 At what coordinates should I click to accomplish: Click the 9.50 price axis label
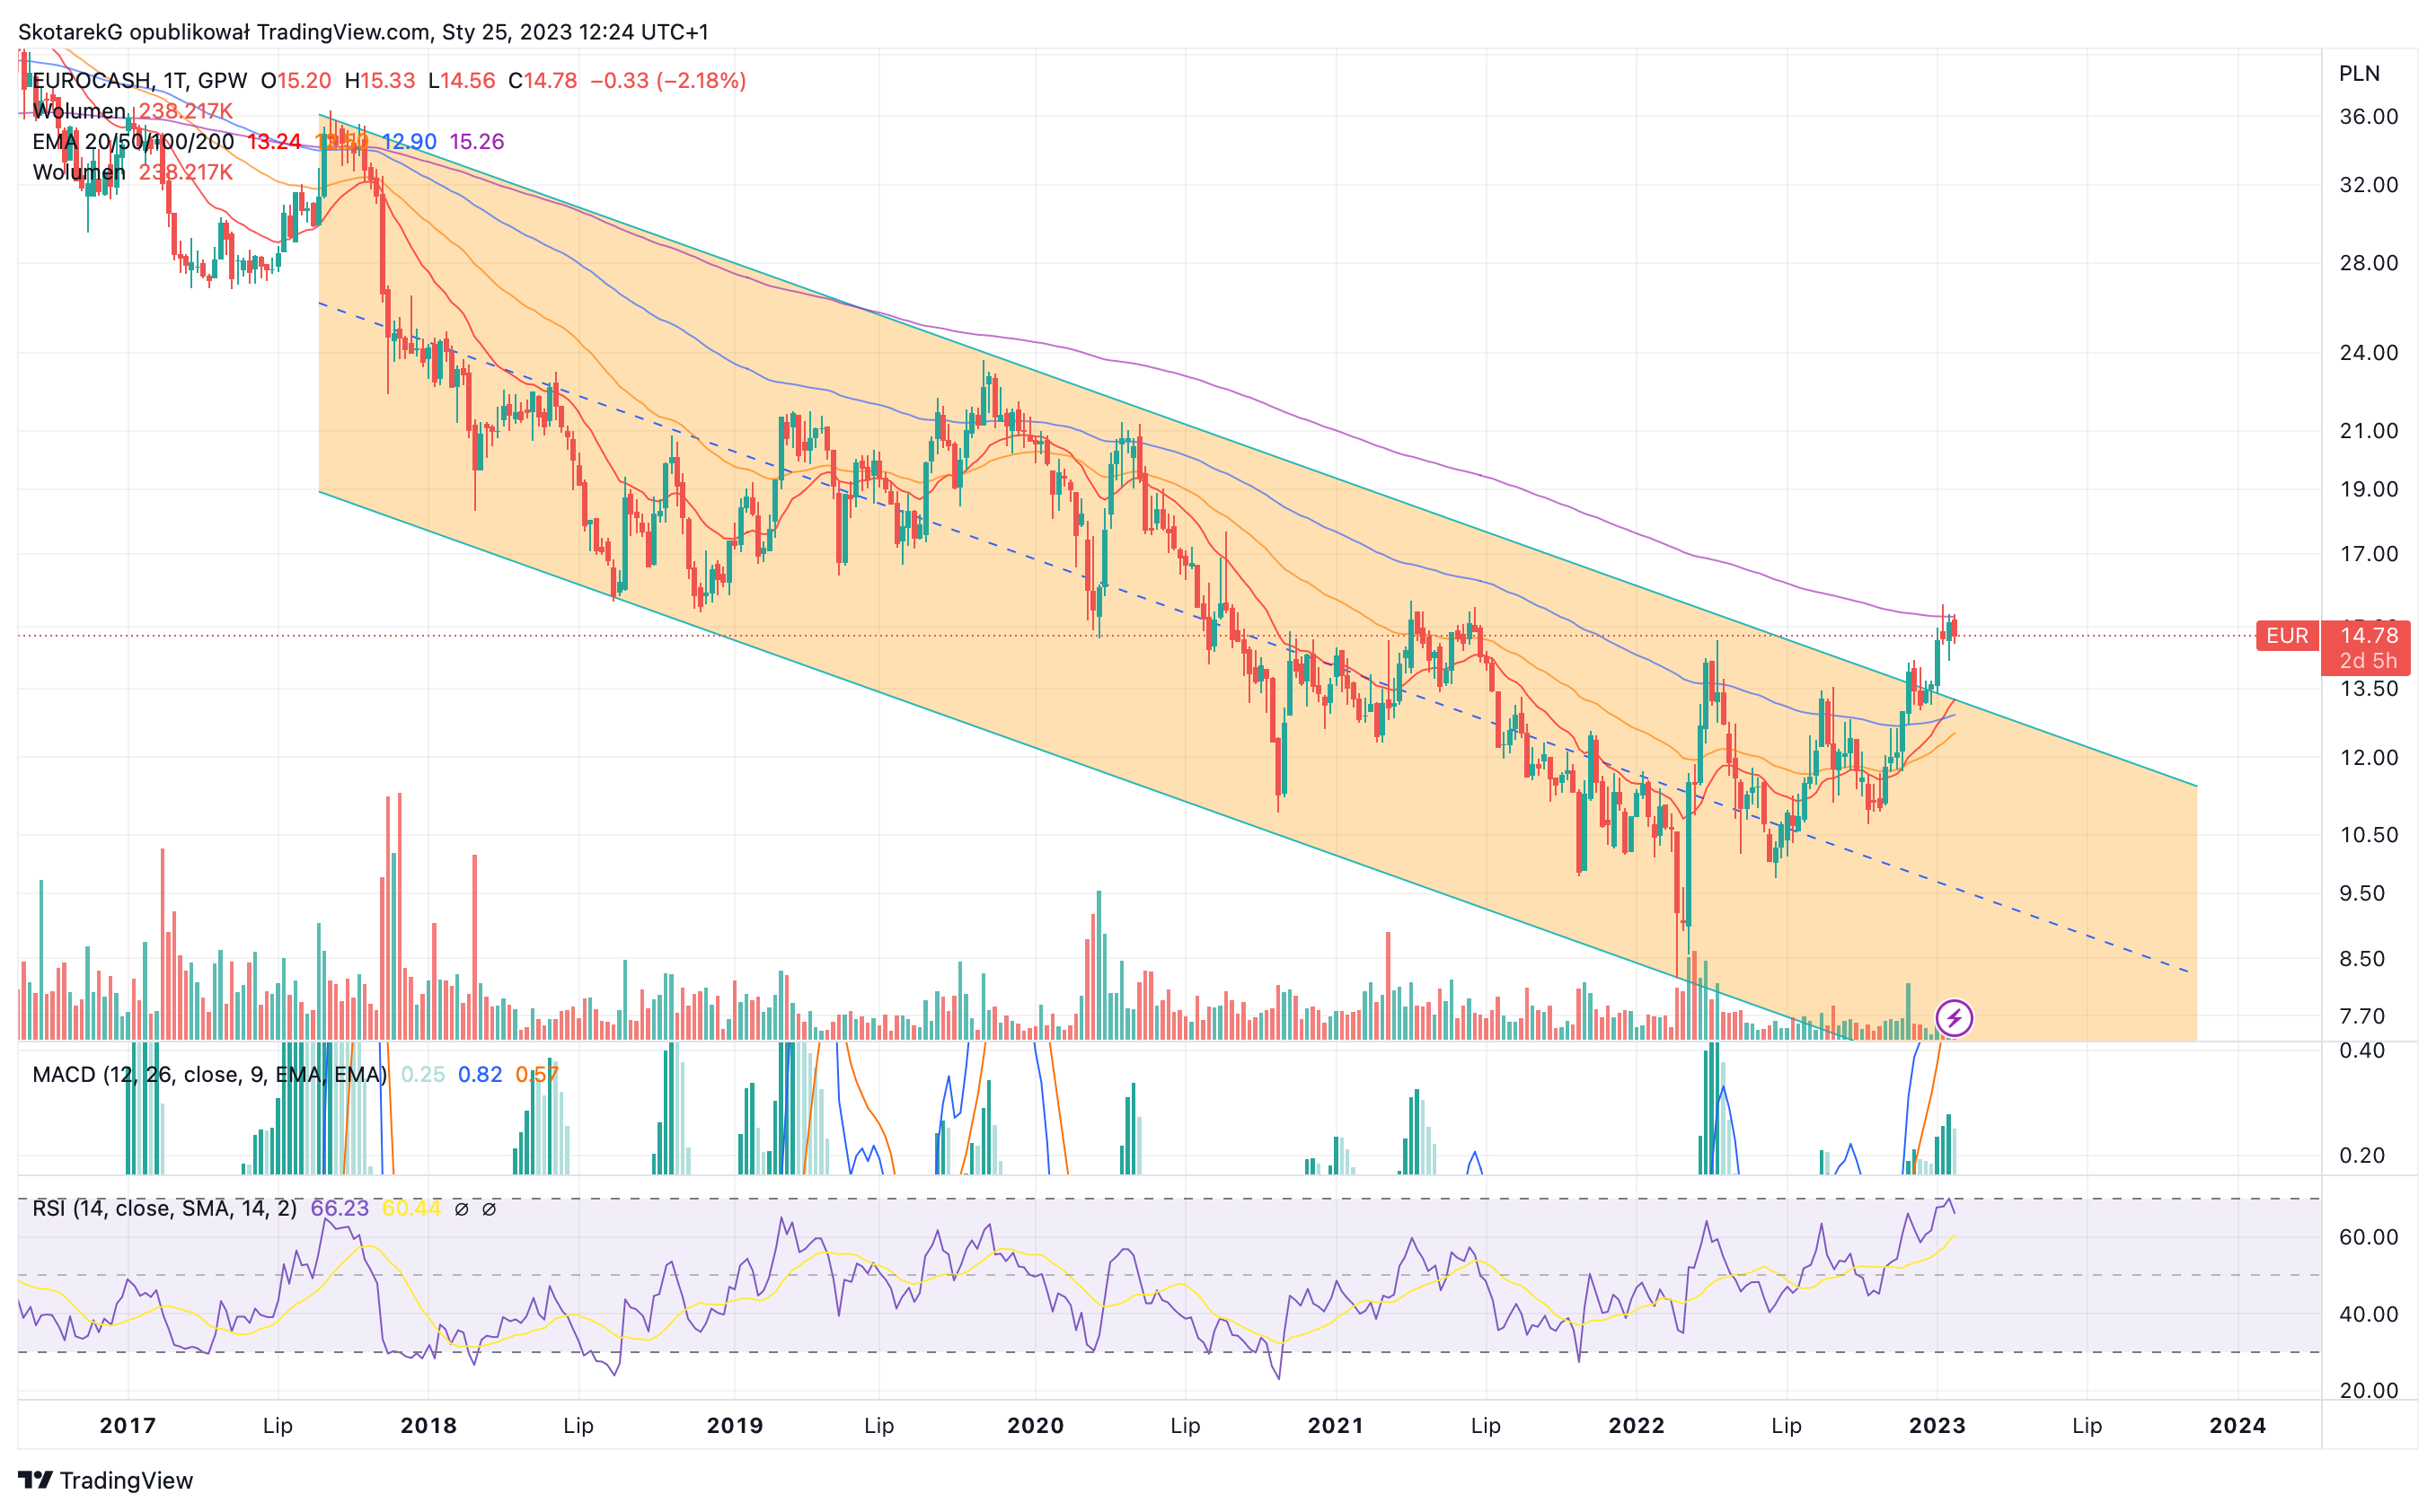tap(2362, 894)
